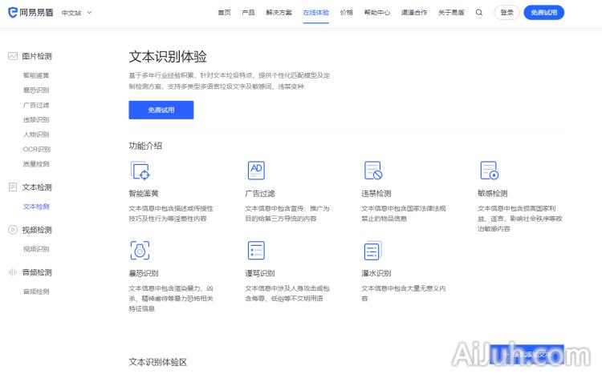This screenshot has width=602, height=378.
Task: Click the search magnifier icon
Action: 479,13
